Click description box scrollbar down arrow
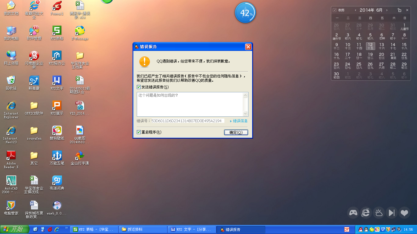 (245, 113)
